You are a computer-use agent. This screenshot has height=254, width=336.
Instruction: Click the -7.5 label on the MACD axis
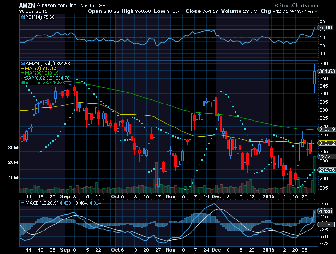click(x=324, y=243)
